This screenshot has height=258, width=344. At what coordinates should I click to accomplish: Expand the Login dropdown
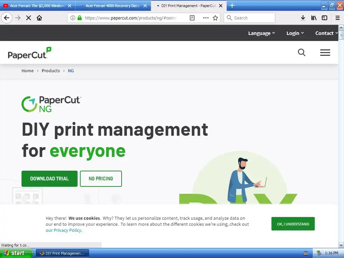click(295, 33)
